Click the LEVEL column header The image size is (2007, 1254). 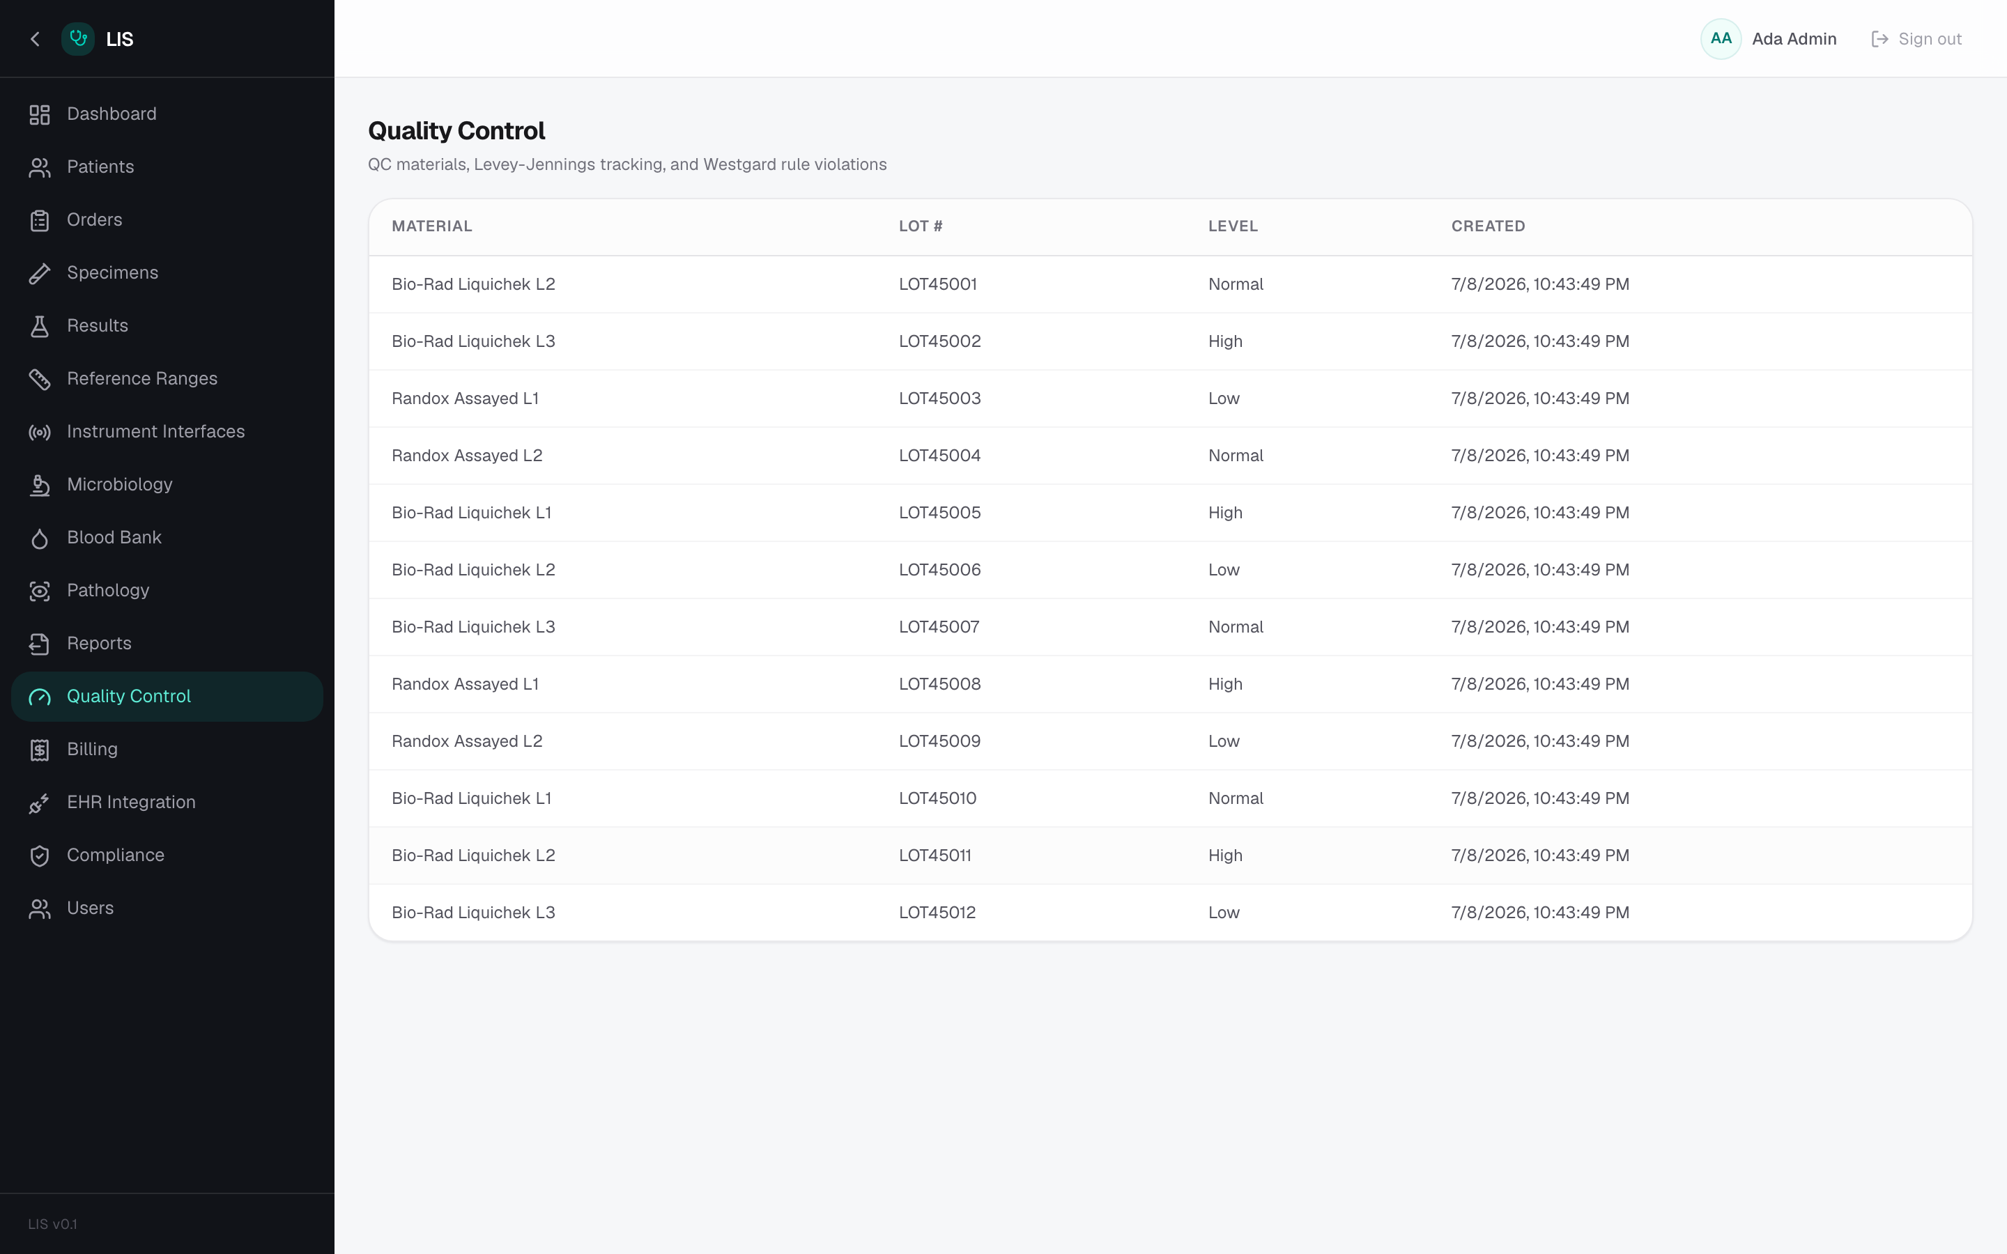tap(1232, 226)
